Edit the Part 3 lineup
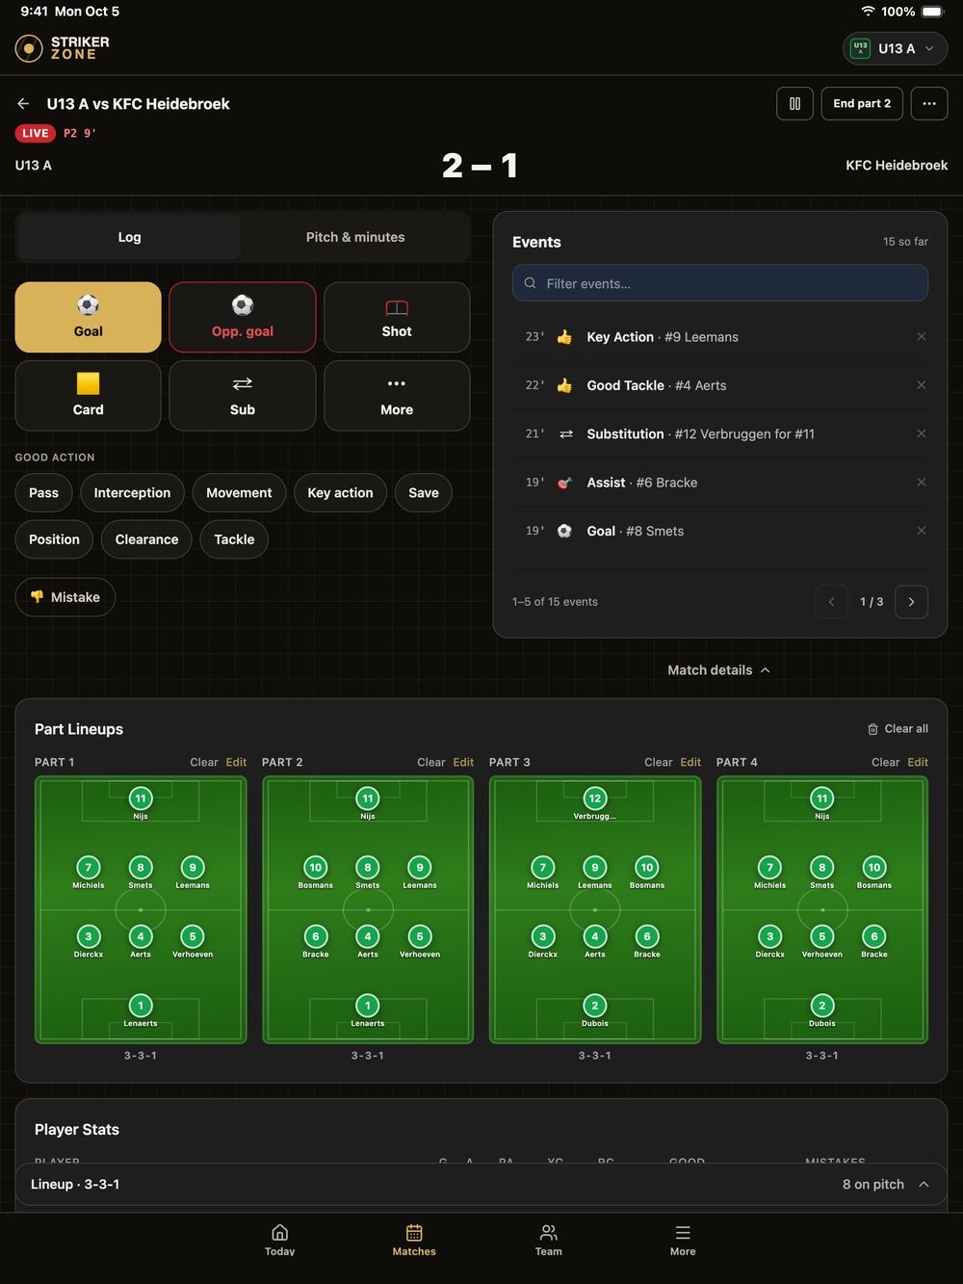This screenshot has height=1284, width=963. [690, 762]
